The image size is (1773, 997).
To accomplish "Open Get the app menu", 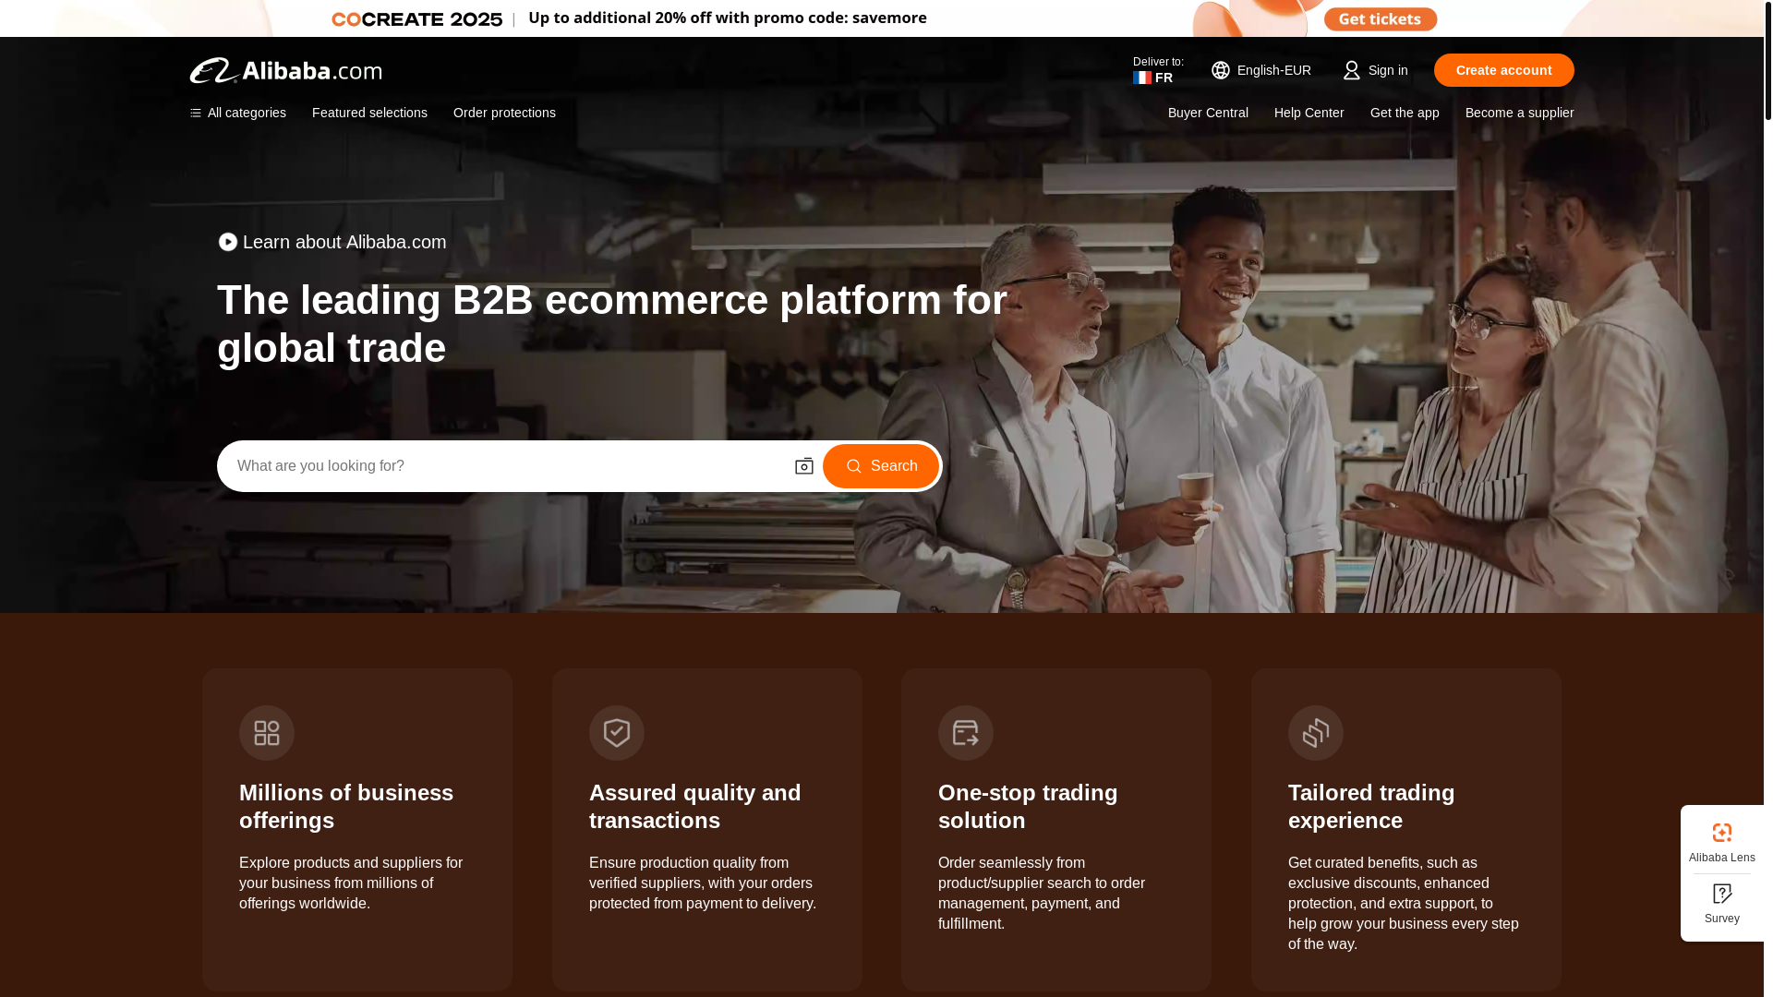I will point(1405,113).
